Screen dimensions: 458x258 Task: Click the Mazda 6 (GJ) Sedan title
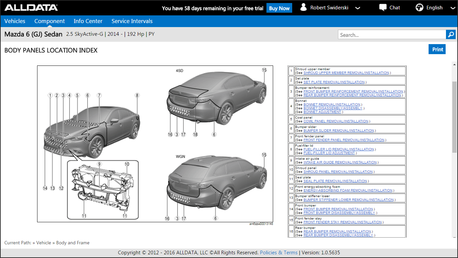tap(33, 34)
